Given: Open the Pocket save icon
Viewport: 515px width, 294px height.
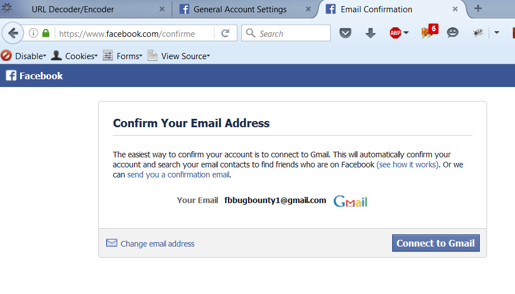Looking at the screenshot, I should (x=346, y=33).
